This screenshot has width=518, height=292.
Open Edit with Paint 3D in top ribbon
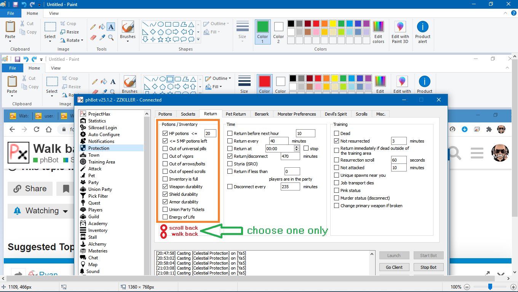[400, 32]
